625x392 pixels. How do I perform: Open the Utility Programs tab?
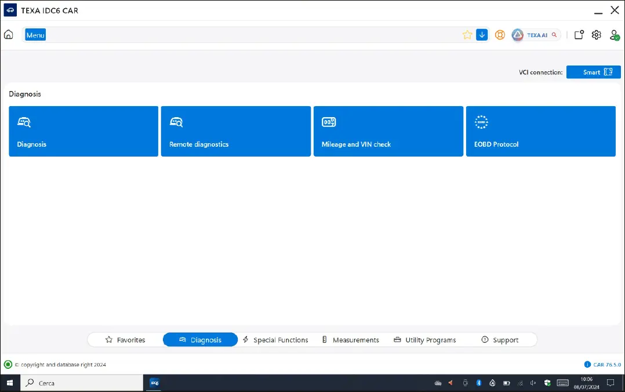(425, 340)
